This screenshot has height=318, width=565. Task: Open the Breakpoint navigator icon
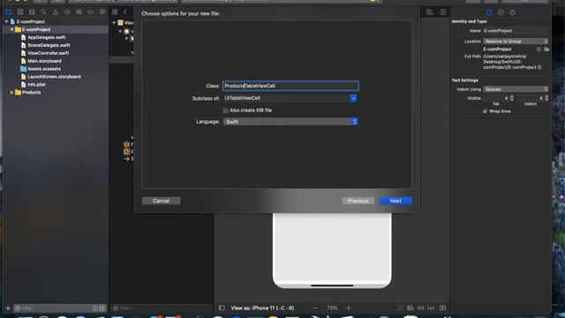point(90,11)
